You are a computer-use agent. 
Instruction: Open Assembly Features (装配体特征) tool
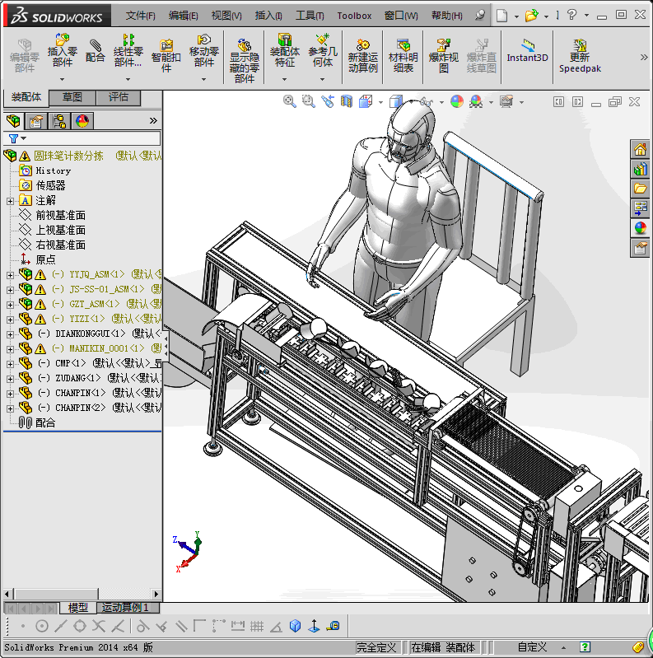tap(285, 50)
